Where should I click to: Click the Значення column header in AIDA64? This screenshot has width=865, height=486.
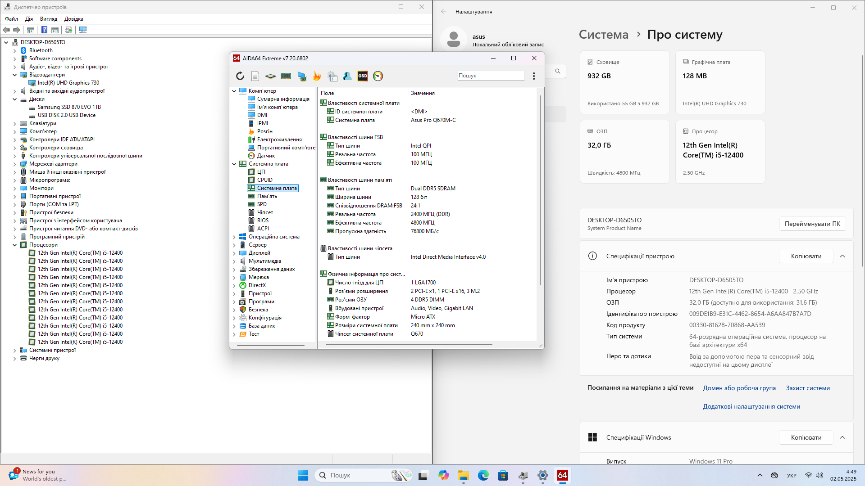click(423, 93)
